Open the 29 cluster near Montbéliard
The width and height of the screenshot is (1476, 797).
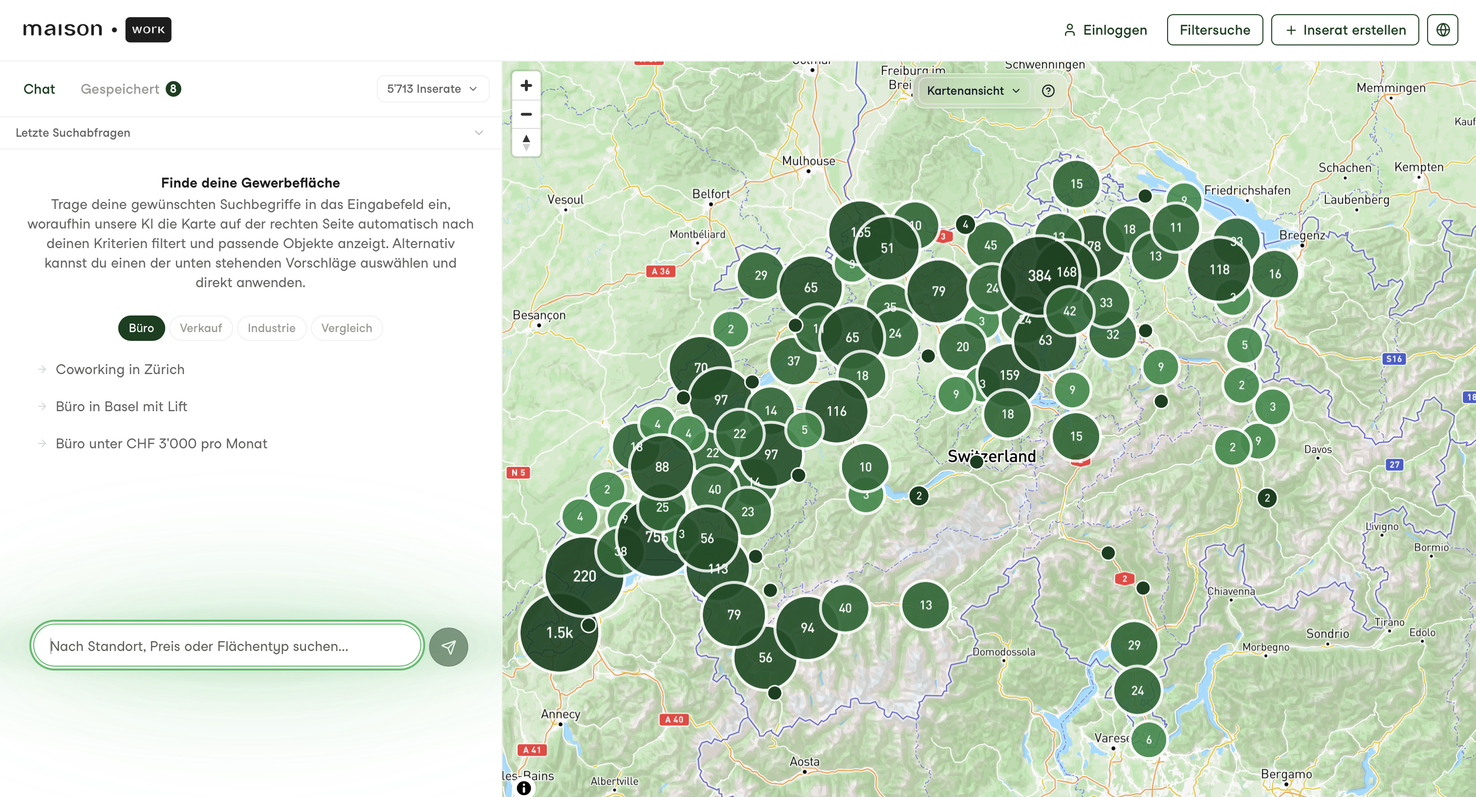pos(760,275)
